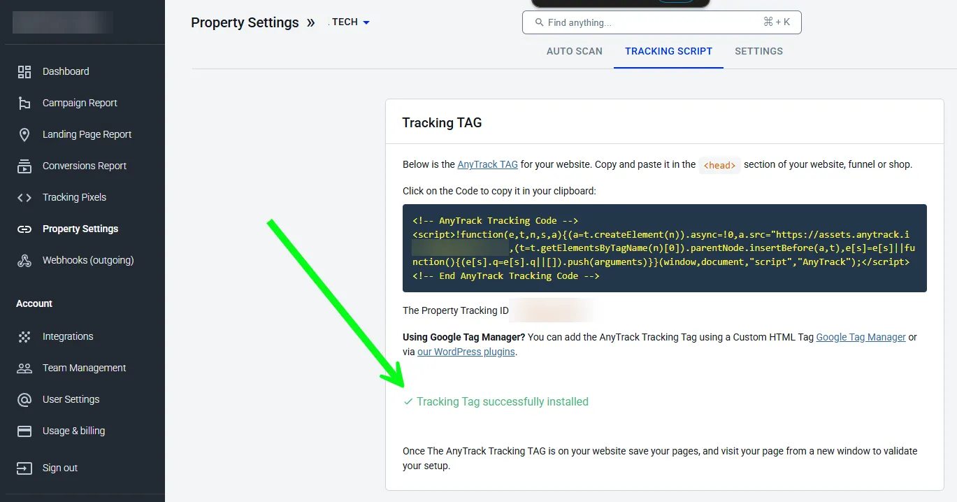This screenshot has width=957, height=502.
Task: Click the Property Settings page heading
Action: pos(245,22)
